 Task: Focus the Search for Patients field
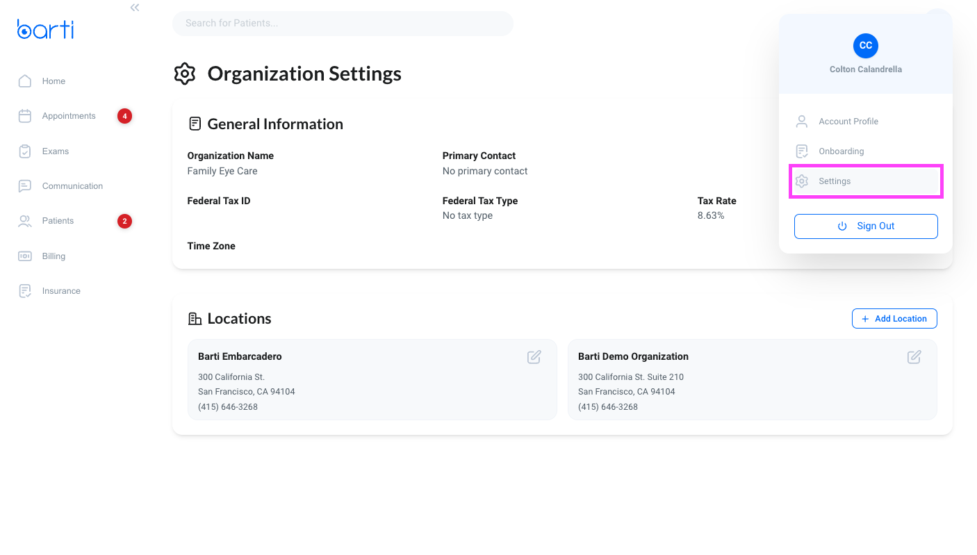click(343, 24)
